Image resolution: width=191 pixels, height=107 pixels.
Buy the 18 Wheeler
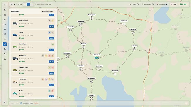tap(51, 61)
